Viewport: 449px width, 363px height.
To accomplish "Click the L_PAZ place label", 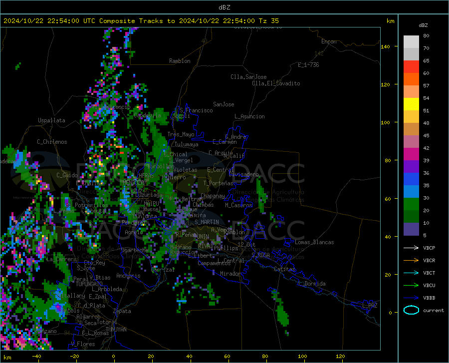I will [370, 306].
